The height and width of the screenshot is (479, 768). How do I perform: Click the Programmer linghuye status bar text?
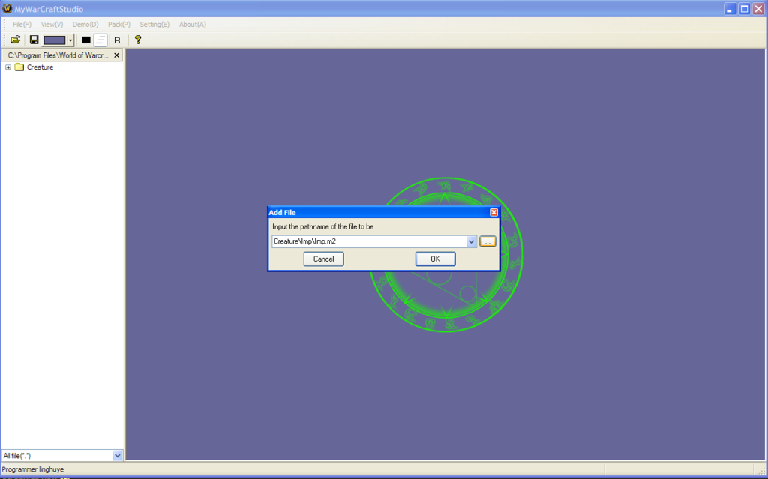[33, 469]
